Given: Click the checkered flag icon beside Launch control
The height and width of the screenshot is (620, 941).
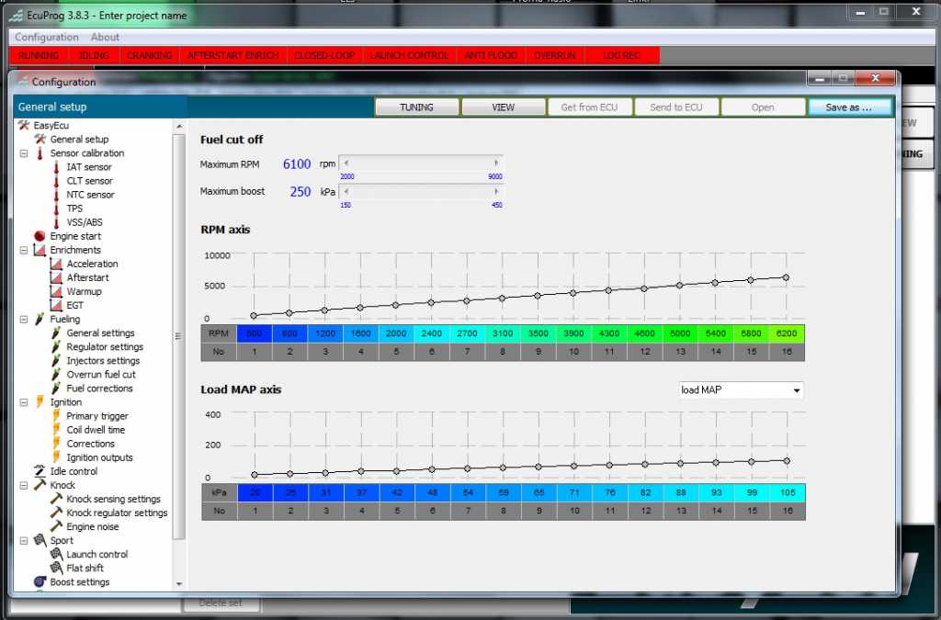Looking at the screenshot, I should point(56,554).
